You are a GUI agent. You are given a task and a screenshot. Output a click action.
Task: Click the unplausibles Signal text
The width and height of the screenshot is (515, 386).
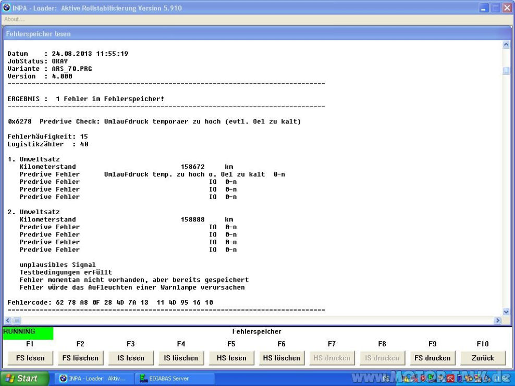pyautogui.click(x=57, y=265)
